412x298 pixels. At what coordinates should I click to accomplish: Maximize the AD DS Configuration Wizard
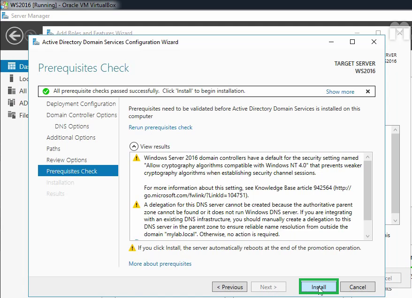[x=352, y=42]
